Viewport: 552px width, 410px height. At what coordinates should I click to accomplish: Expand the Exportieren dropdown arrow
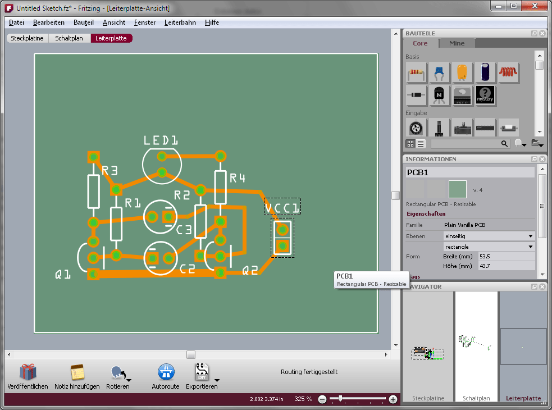pyautogui.click(x=217, y=380)
